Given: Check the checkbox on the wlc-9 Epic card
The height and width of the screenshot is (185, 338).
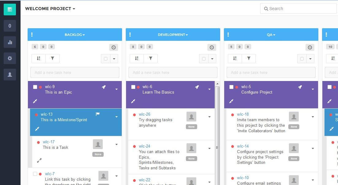Looking at the screenshot, I should (x=35, y=87).
